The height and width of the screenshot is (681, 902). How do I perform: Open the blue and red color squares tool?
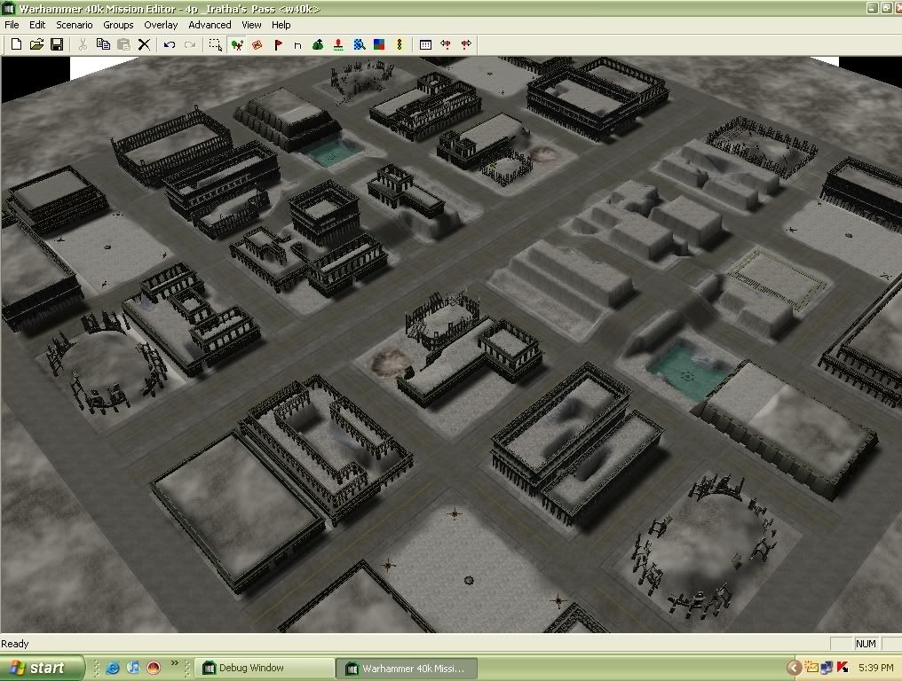point(379,44)
